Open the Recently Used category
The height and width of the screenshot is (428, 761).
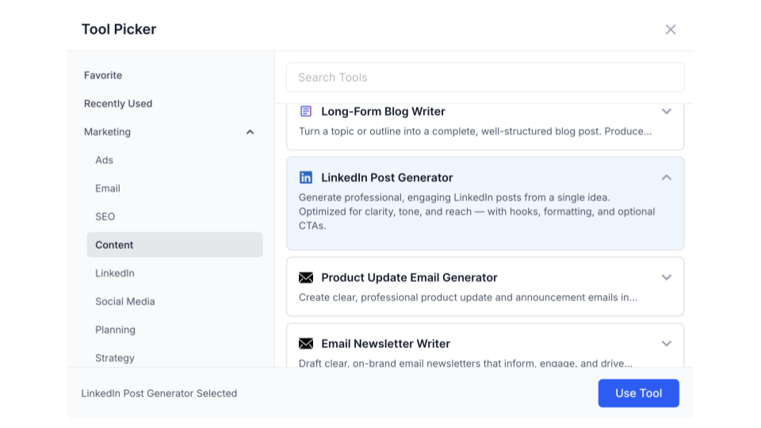pos(118,104)
